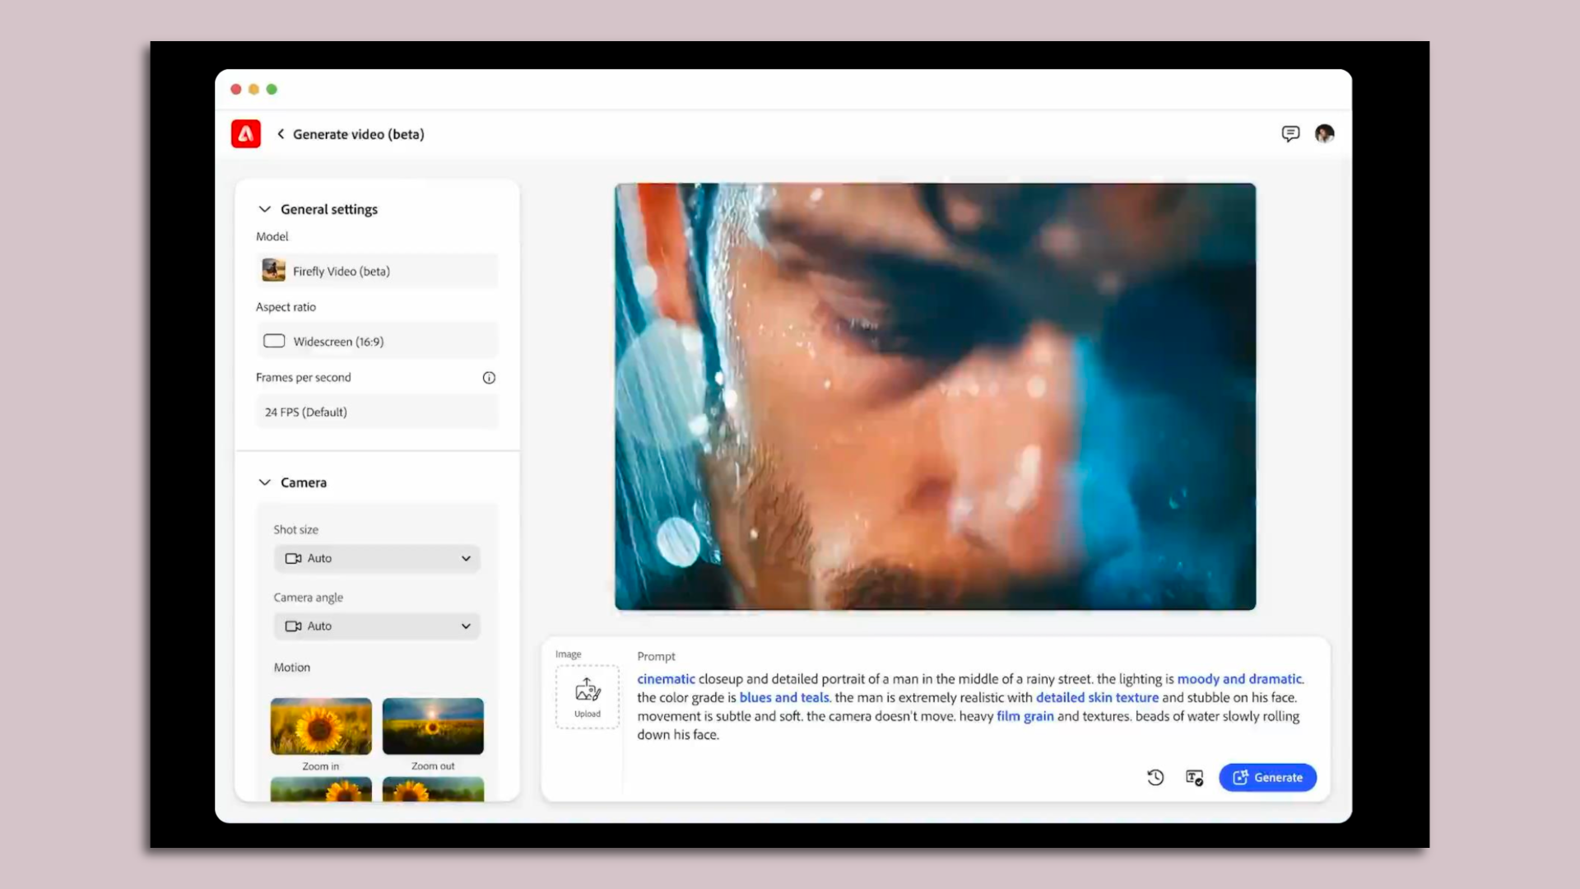Click the widescreen aspect ratio icon

pyautogui.click(x=275, y=340)
